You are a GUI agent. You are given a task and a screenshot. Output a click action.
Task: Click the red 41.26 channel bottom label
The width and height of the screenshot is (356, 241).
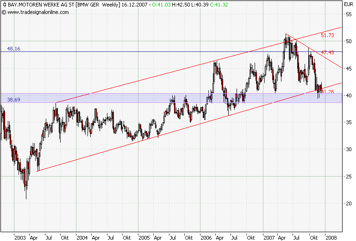[328, 92]
